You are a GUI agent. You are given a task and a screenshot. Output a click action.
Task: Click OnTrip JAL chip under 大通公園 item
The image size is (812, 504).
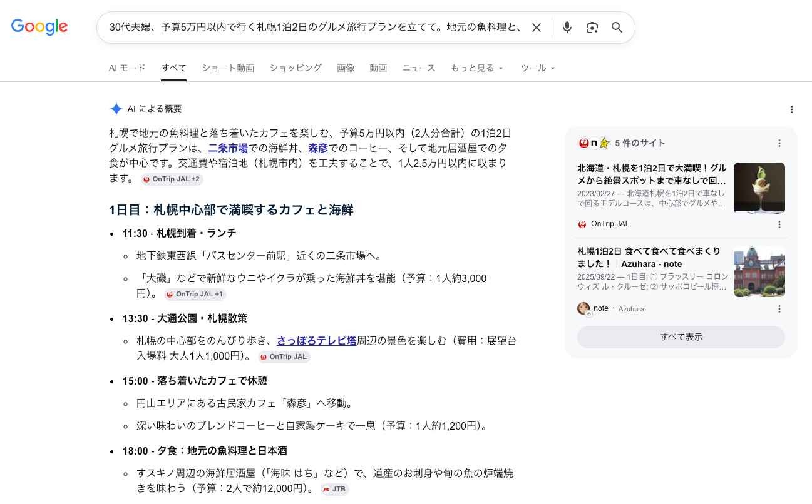pos(284,356)
